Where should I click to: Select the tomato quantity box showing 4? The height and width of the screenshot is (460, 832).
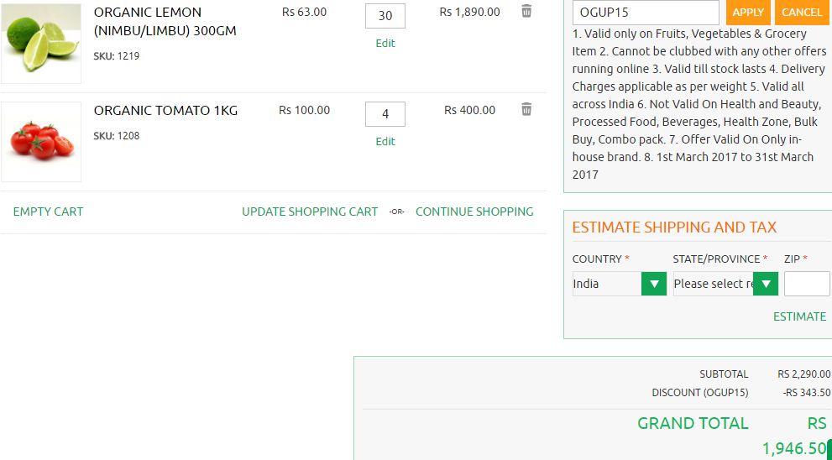point(385,114)
